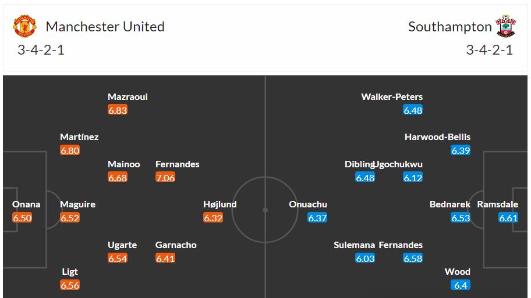
Task: Click Maguire's 6.52 rating badge
Action: coord(70,218)
